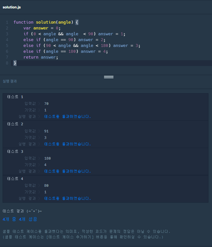
Task: Click input value 80 of 테스트 4
Action: [x=47, y=185]
